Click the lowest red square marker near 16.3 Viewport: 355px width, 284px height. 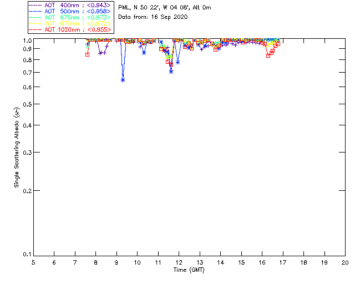(268, 55)
